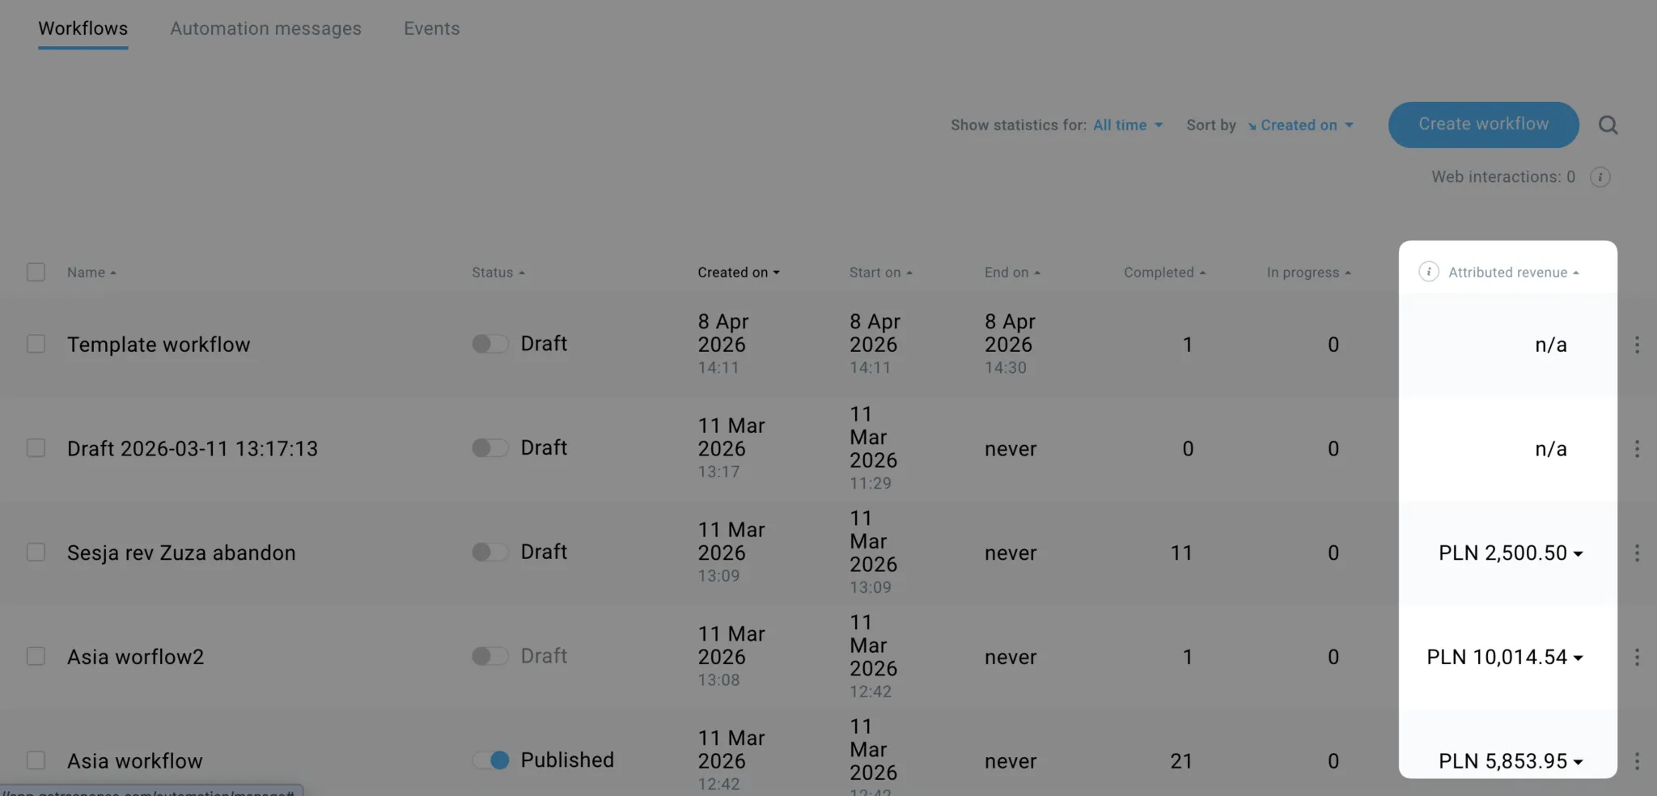Viewport: 1657px width, 796px height.
Task: Open the All time statistics dropdown
Action: [x=1127, y=125]
